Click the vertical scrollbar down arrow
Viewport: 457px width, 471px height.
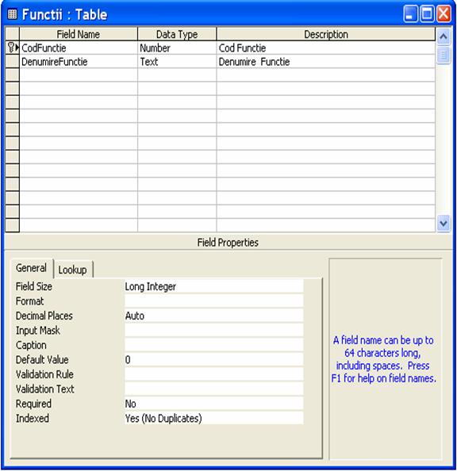coord(444,224)
